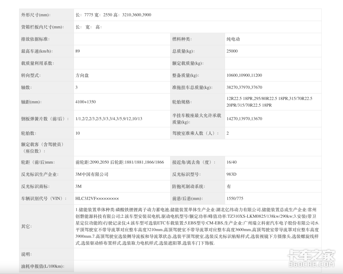The height and width of the screenshot is (274, 343).
Task: Click the 方向盘 steering type value
Action: pos(82,75)
